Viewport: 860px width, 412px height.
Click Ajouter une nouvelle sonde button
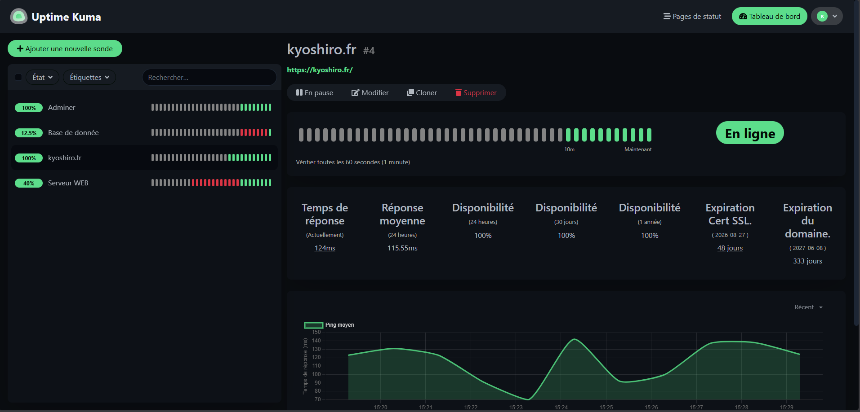click(x=65, y=48)
